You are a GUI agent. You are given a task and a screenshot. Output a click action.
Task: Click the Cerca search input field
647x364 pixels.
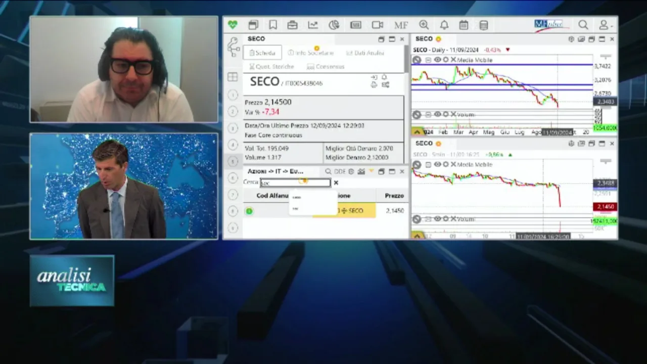click(295, 183)
